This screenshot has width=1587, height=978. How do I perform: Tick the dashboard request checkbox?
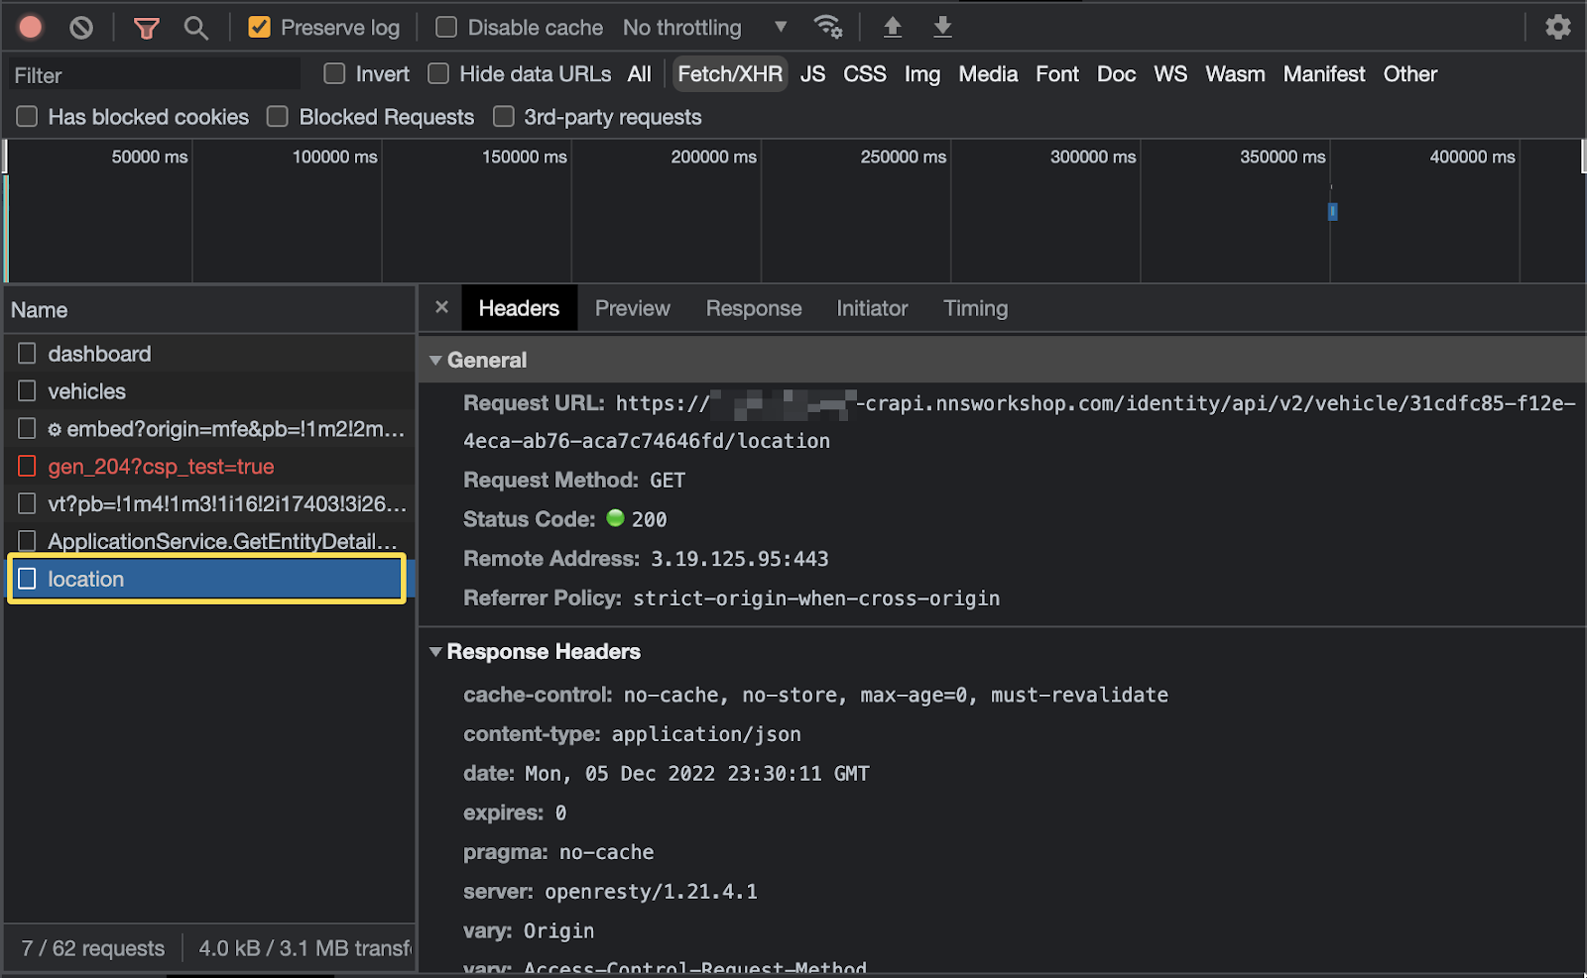click(x=27, y=353)
